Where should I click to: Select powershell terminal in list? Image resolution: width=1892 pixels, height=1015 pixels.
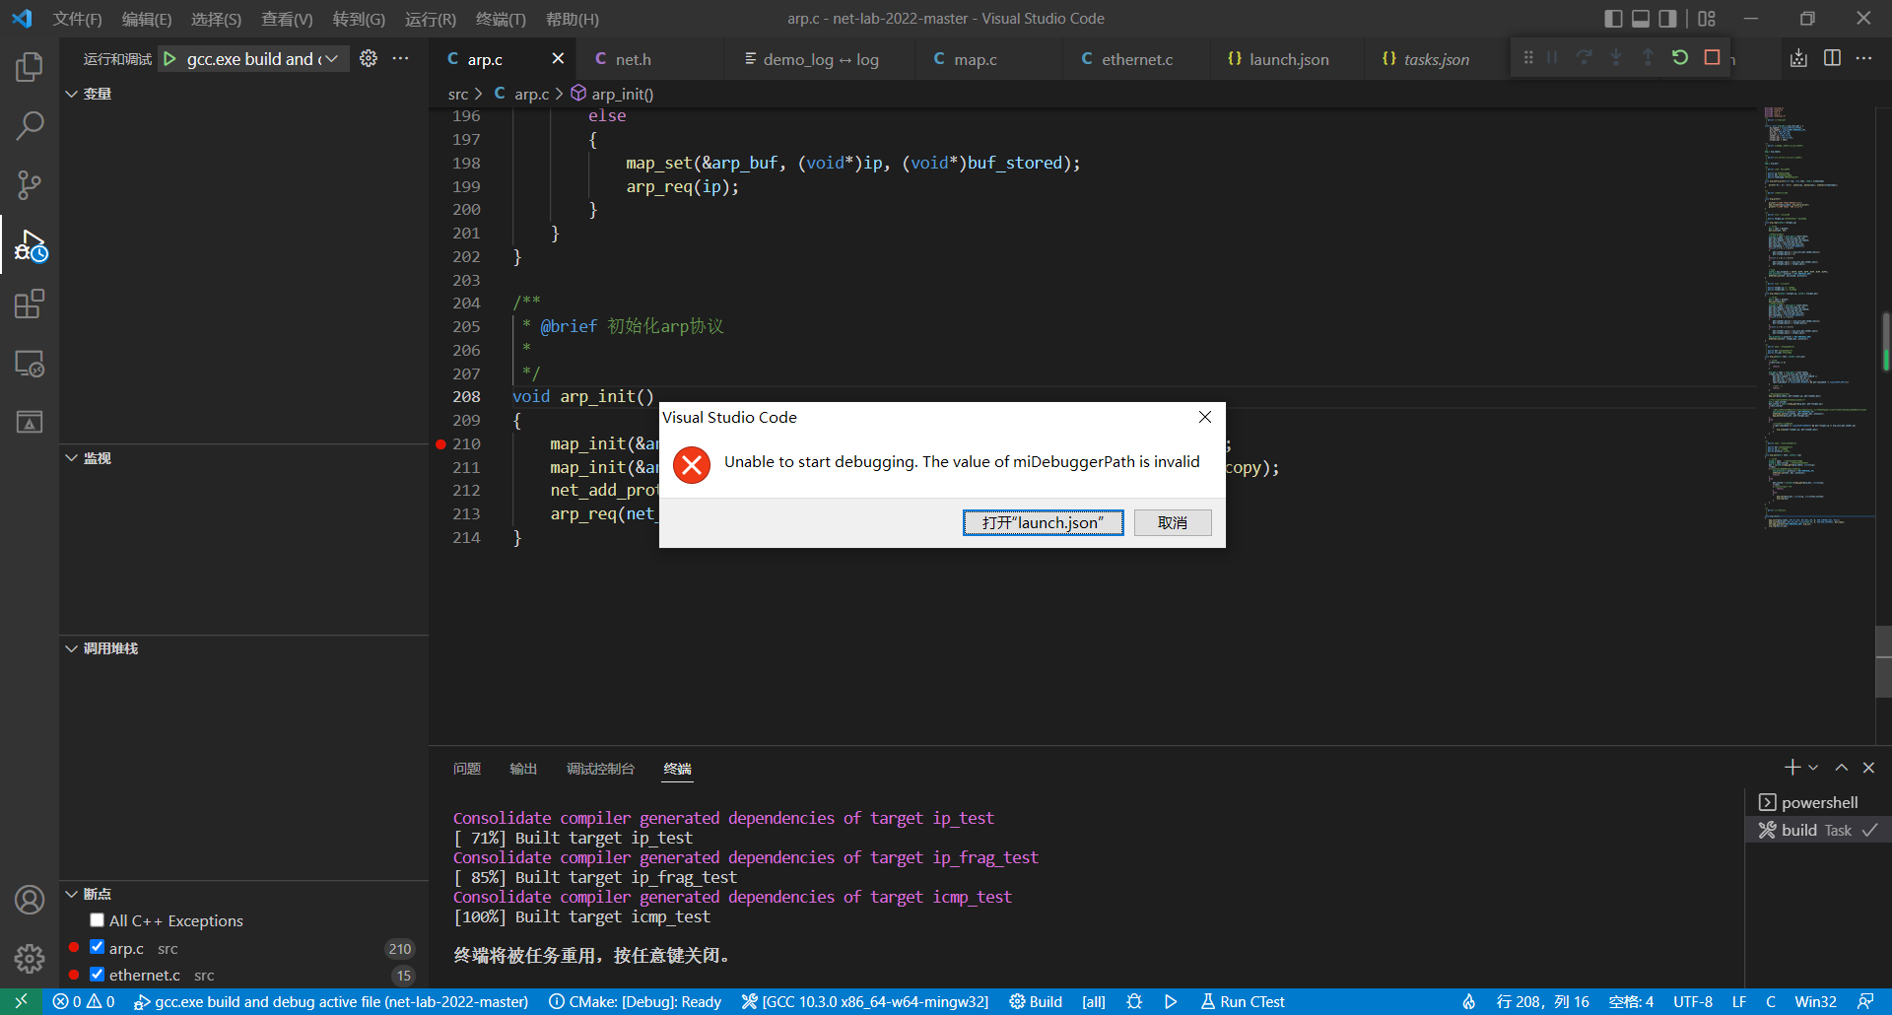[x=1818, y=802]
